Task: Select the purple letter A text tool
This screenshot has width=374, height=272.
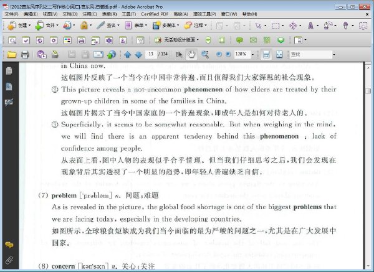Action: click(310, 26)
